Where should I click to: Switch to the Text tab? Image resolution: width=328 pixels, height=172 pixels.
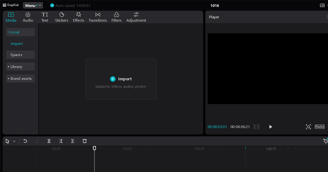coord(45,17)
